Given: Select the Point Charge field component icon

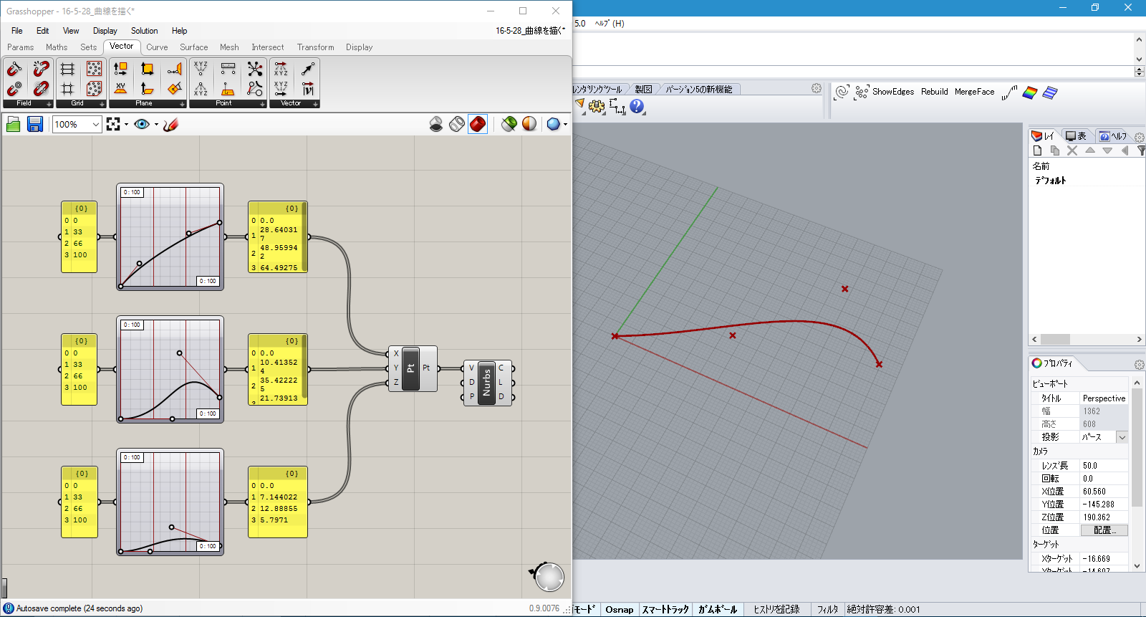Looking at the screenshot, I should click(x=14, y=89).
